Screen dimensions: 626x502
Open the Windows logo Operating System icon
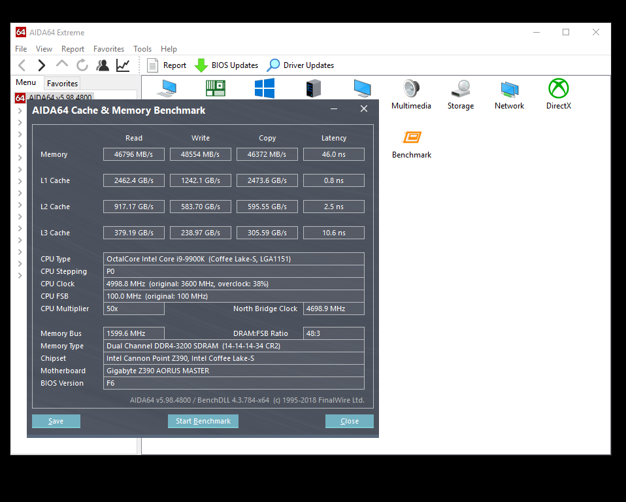[x=264, y=88]
